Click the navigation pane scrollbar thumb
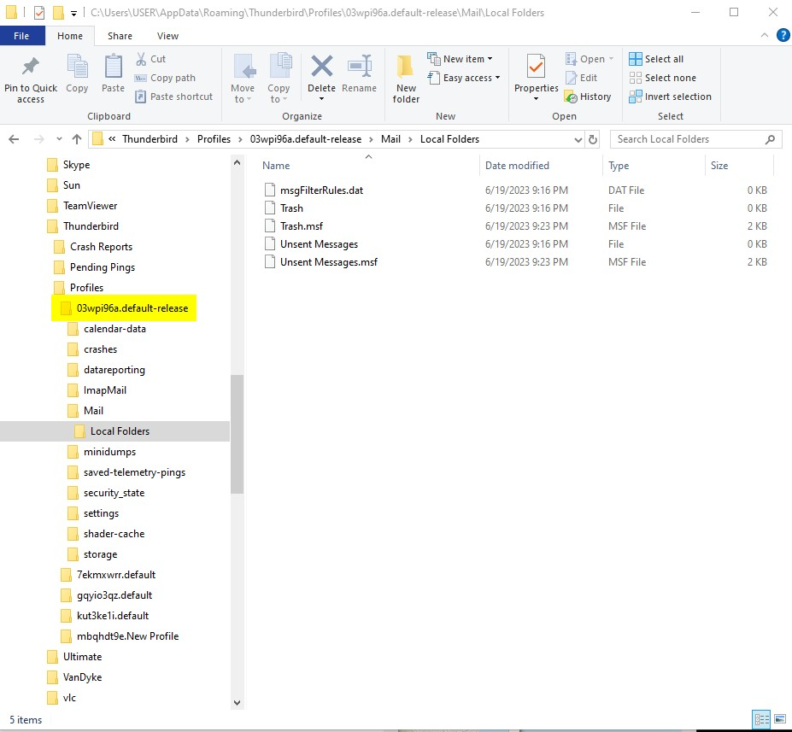 pos(237,434)
